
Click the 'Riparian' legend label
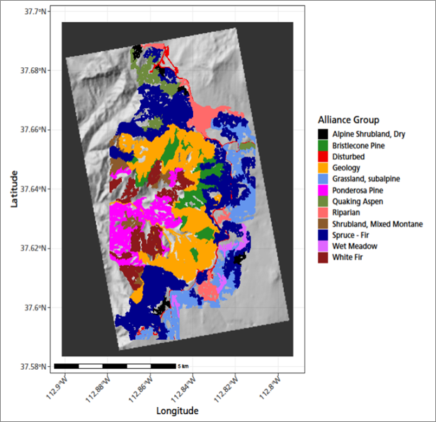click(346, 213)
